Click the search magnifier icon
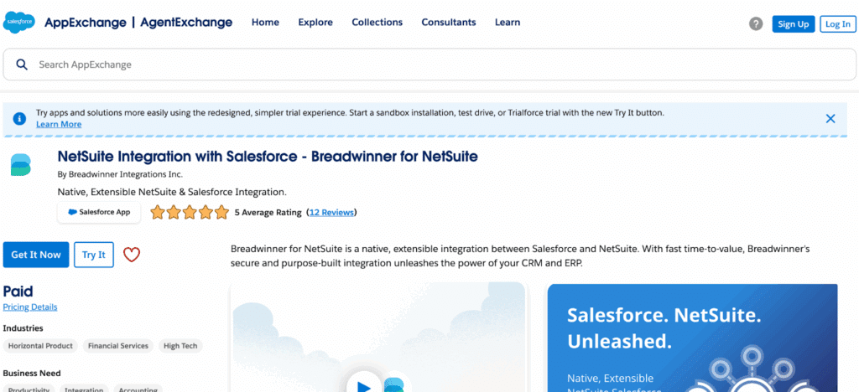This screenshot has height=392, width=859. point(22,64)
